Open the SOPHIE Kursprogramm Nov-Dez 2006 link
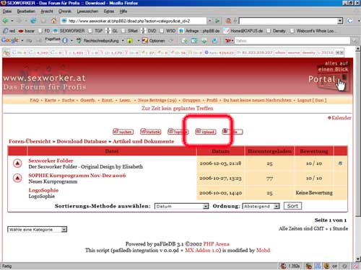The height and width of the screenshot is (270, 361). point(77,176)
